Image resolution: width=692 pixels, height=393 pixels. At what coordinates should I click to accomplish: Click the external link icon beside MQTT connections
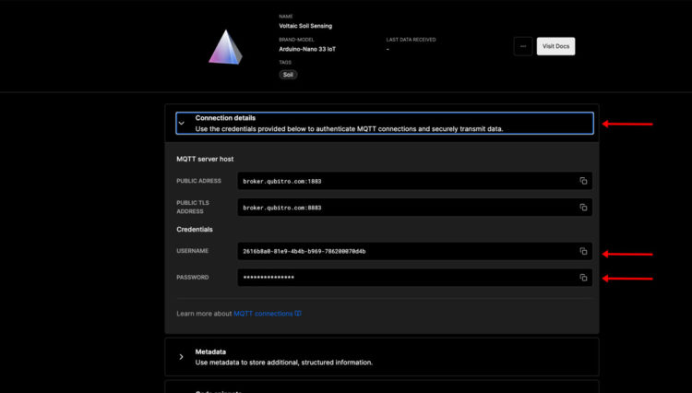[x=298, y=314]
